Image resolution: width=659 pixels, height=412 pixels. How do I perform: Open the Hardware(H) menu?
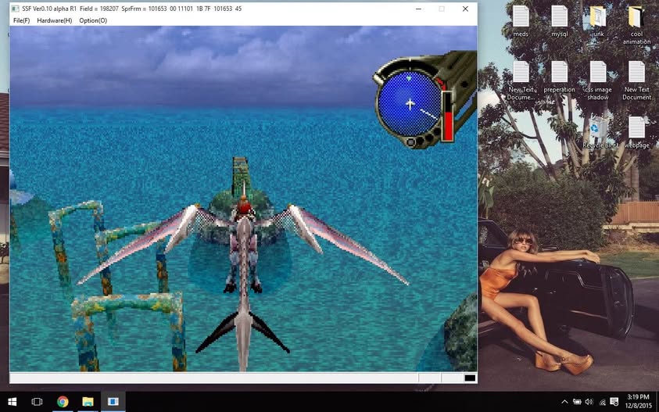[55, 20]
